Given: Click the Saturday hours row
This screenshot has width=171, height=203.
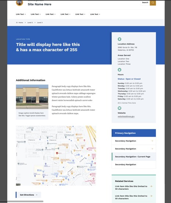Looking at the screenshot, I should 131,99.
